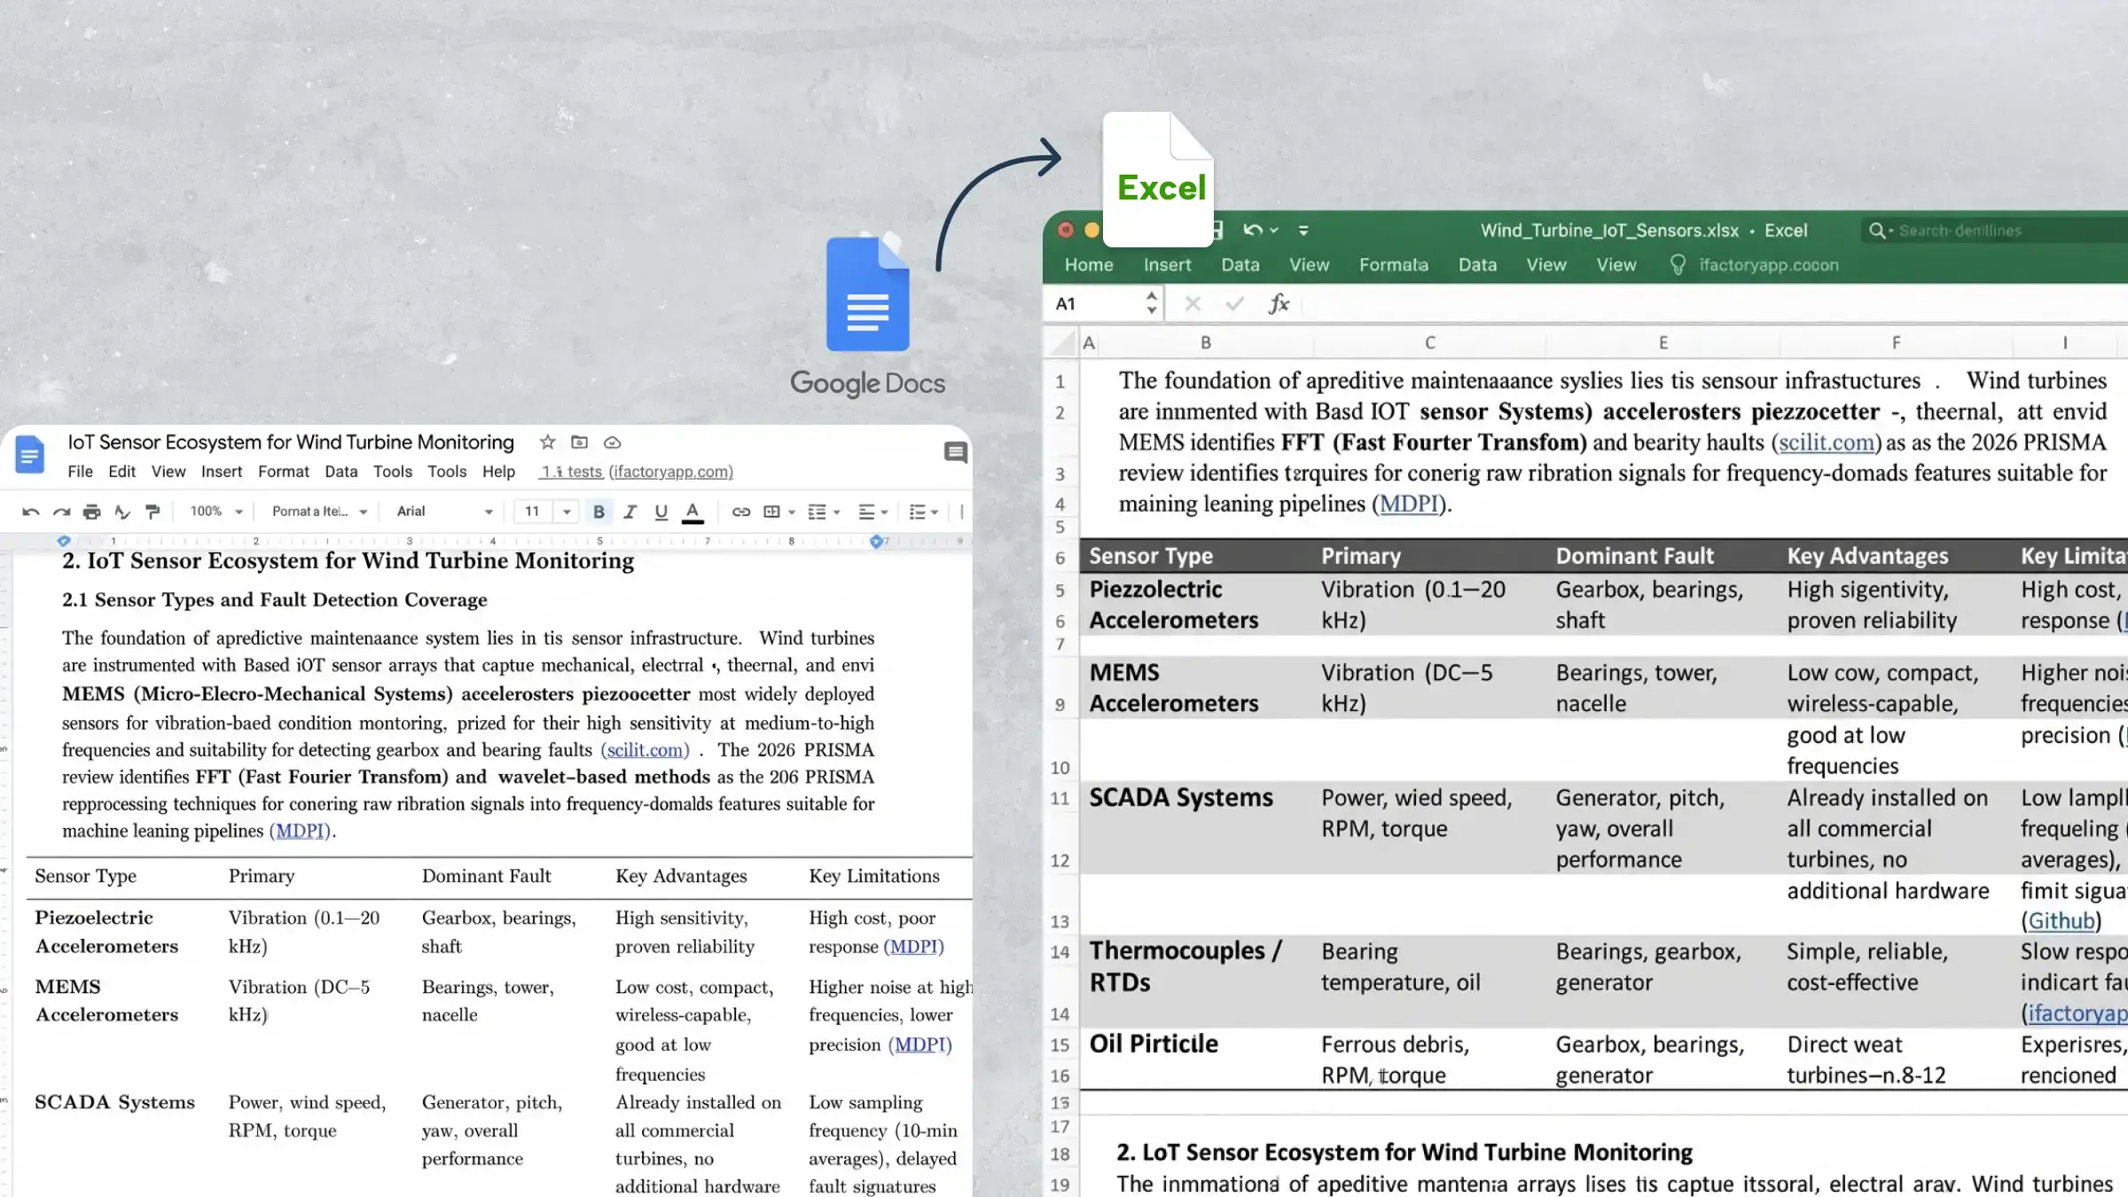Select column B header in Excel
This screenshot has height=1197, width=2128.
tap(1206, 342)
